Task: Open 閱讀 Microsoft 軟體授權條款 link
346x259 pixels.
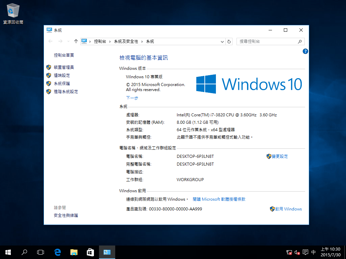Action: (x=219, y=199)
